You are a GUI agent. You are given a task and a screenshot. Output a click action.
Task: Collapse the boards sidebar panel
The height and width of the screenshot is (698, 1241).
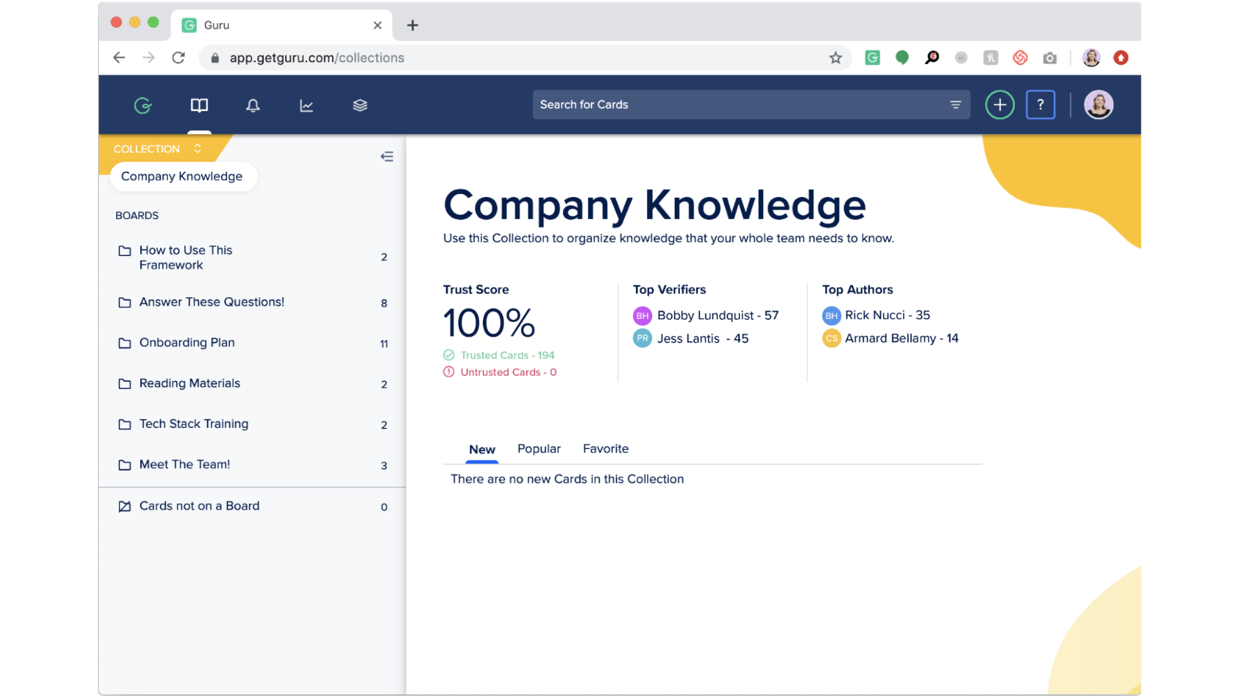387,156
